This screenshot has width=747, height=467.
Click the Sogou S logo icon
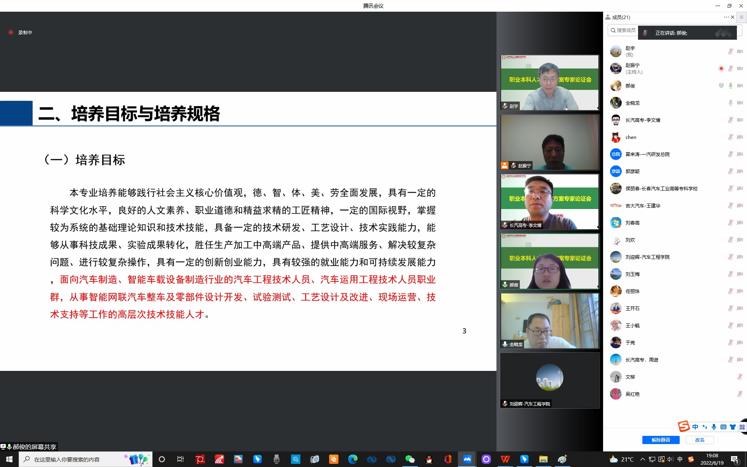click(x=684, y=427)
